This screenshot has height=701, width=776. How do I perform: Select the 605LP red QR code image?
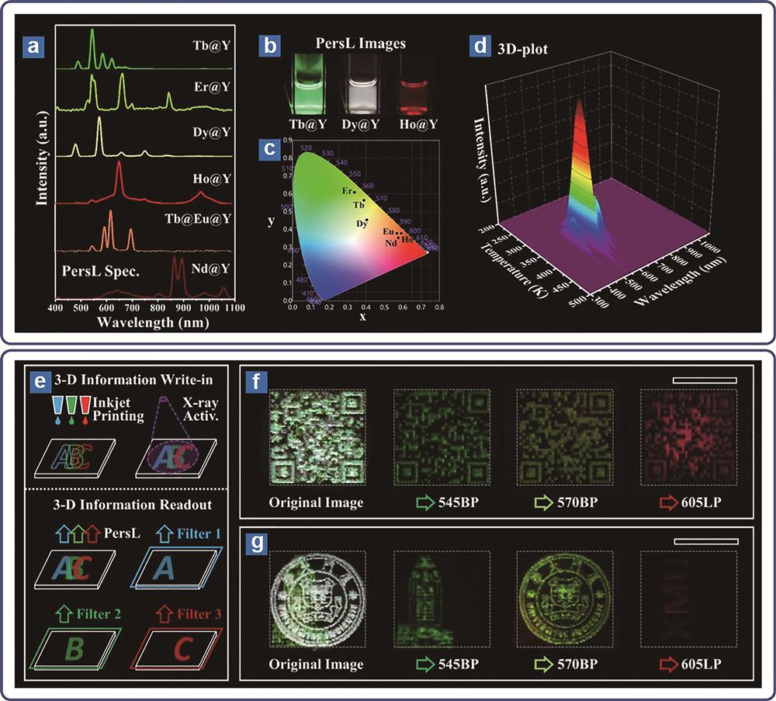point(688,437)
